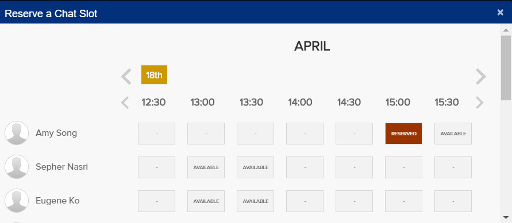Reserve Sepher Nasri's 13:00 Available slot

[x=206, y=167]
